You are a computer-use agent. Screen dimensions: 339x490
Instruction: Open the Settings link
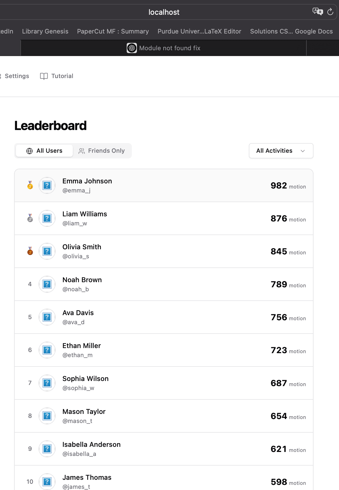click(17, 76)
